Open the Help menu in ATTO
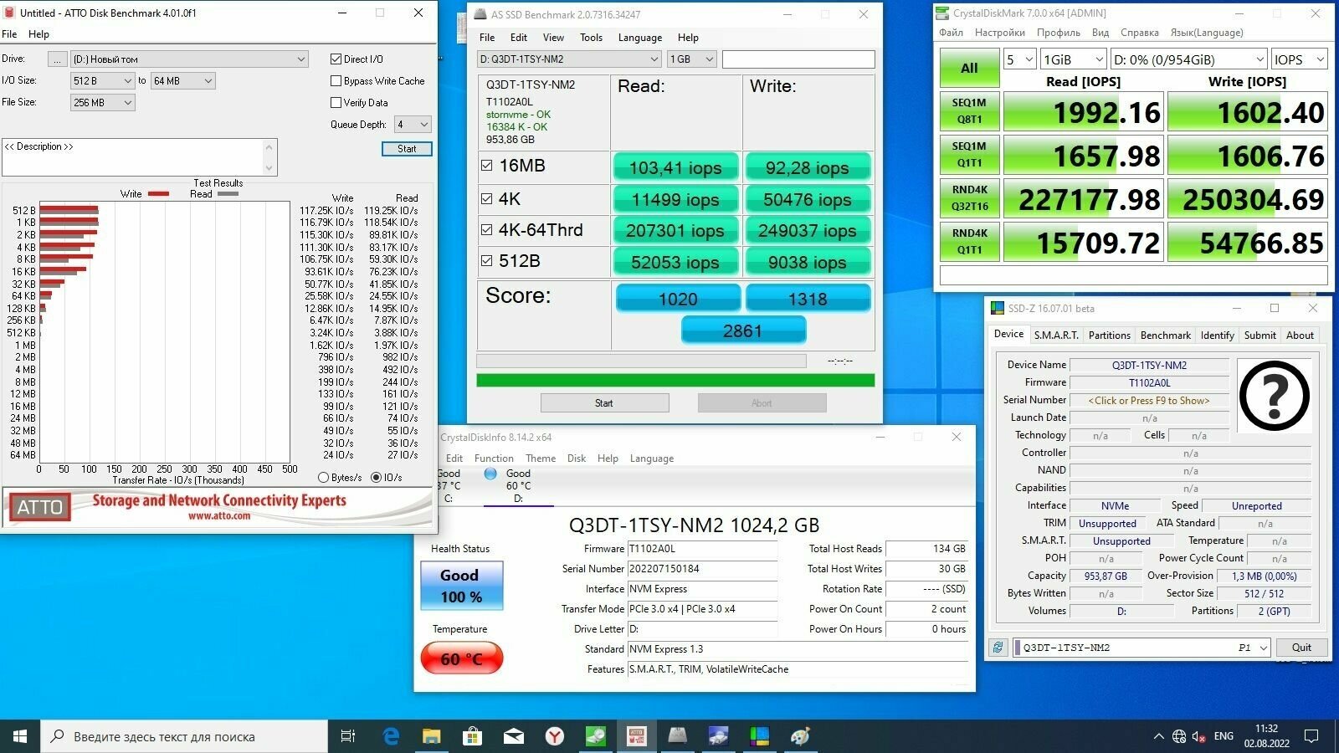 point(38,34)
